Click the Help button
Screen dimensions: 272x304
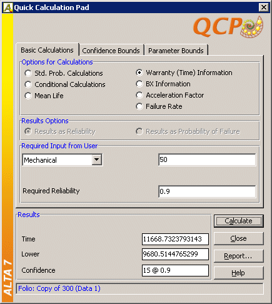pyautogui.click(x=239, y=273)
